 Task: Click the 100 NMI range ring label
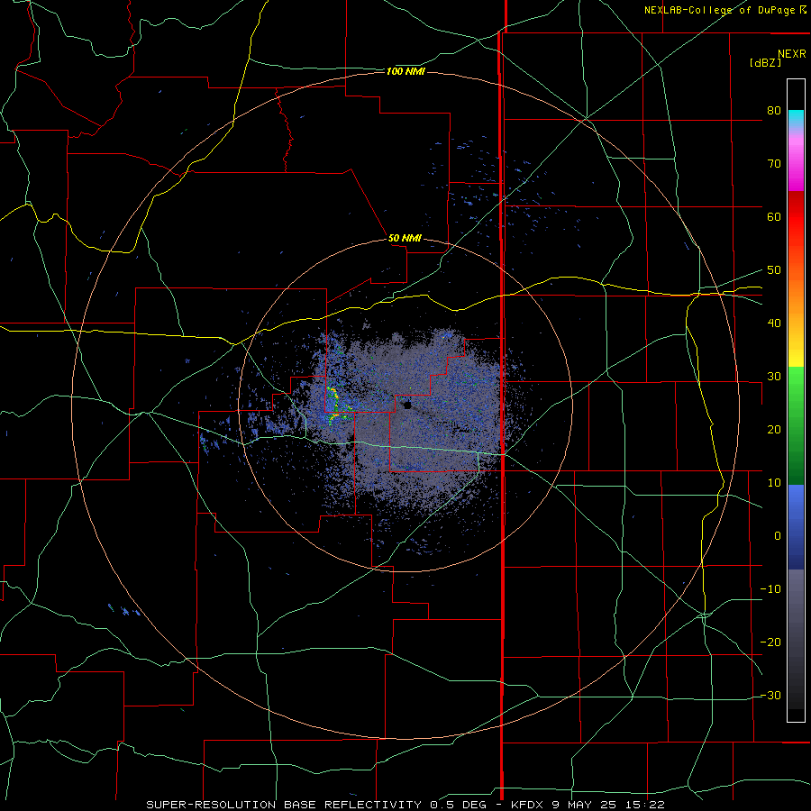coord(405,71)
